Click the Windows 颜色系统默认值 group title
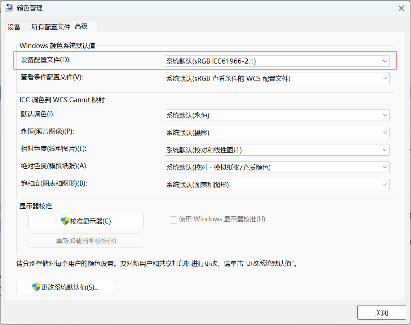 pos(57,45)
